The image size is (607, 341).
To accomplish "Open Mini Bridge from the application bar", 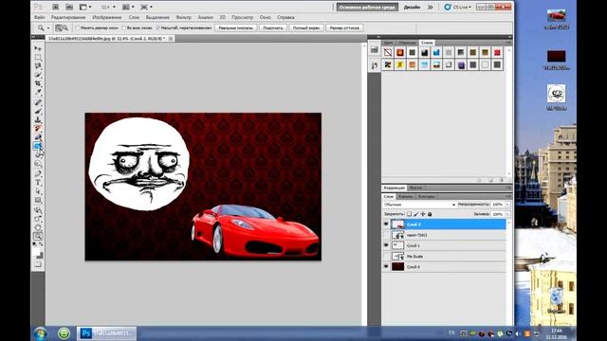I will click(69, 7).
